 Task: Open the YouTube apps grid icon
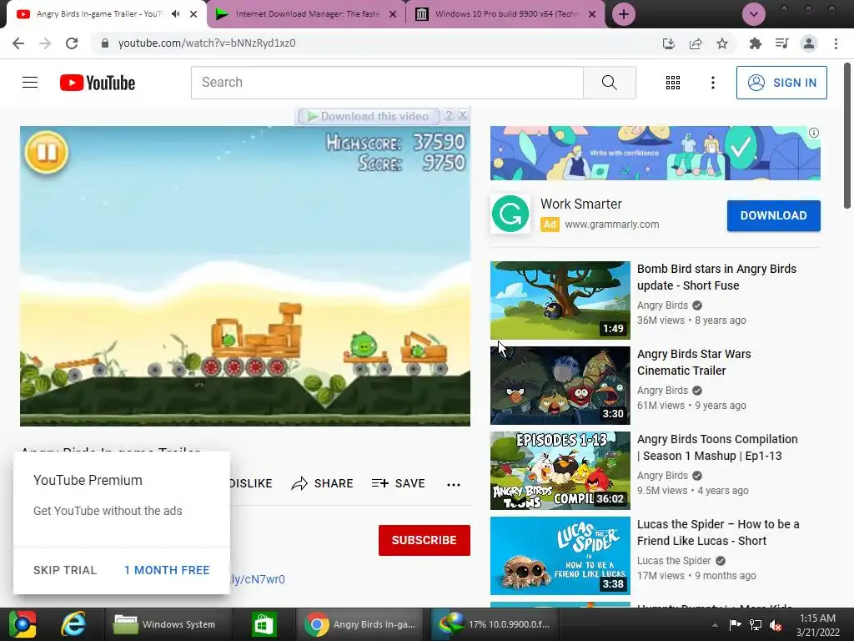[673, 83]
